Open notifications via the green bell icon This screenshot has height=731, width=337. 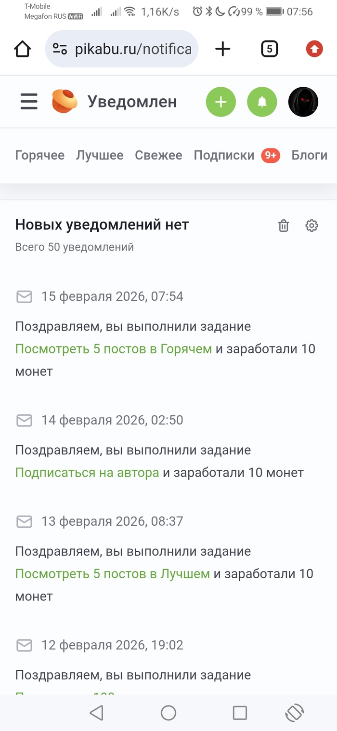click(262, 102)
